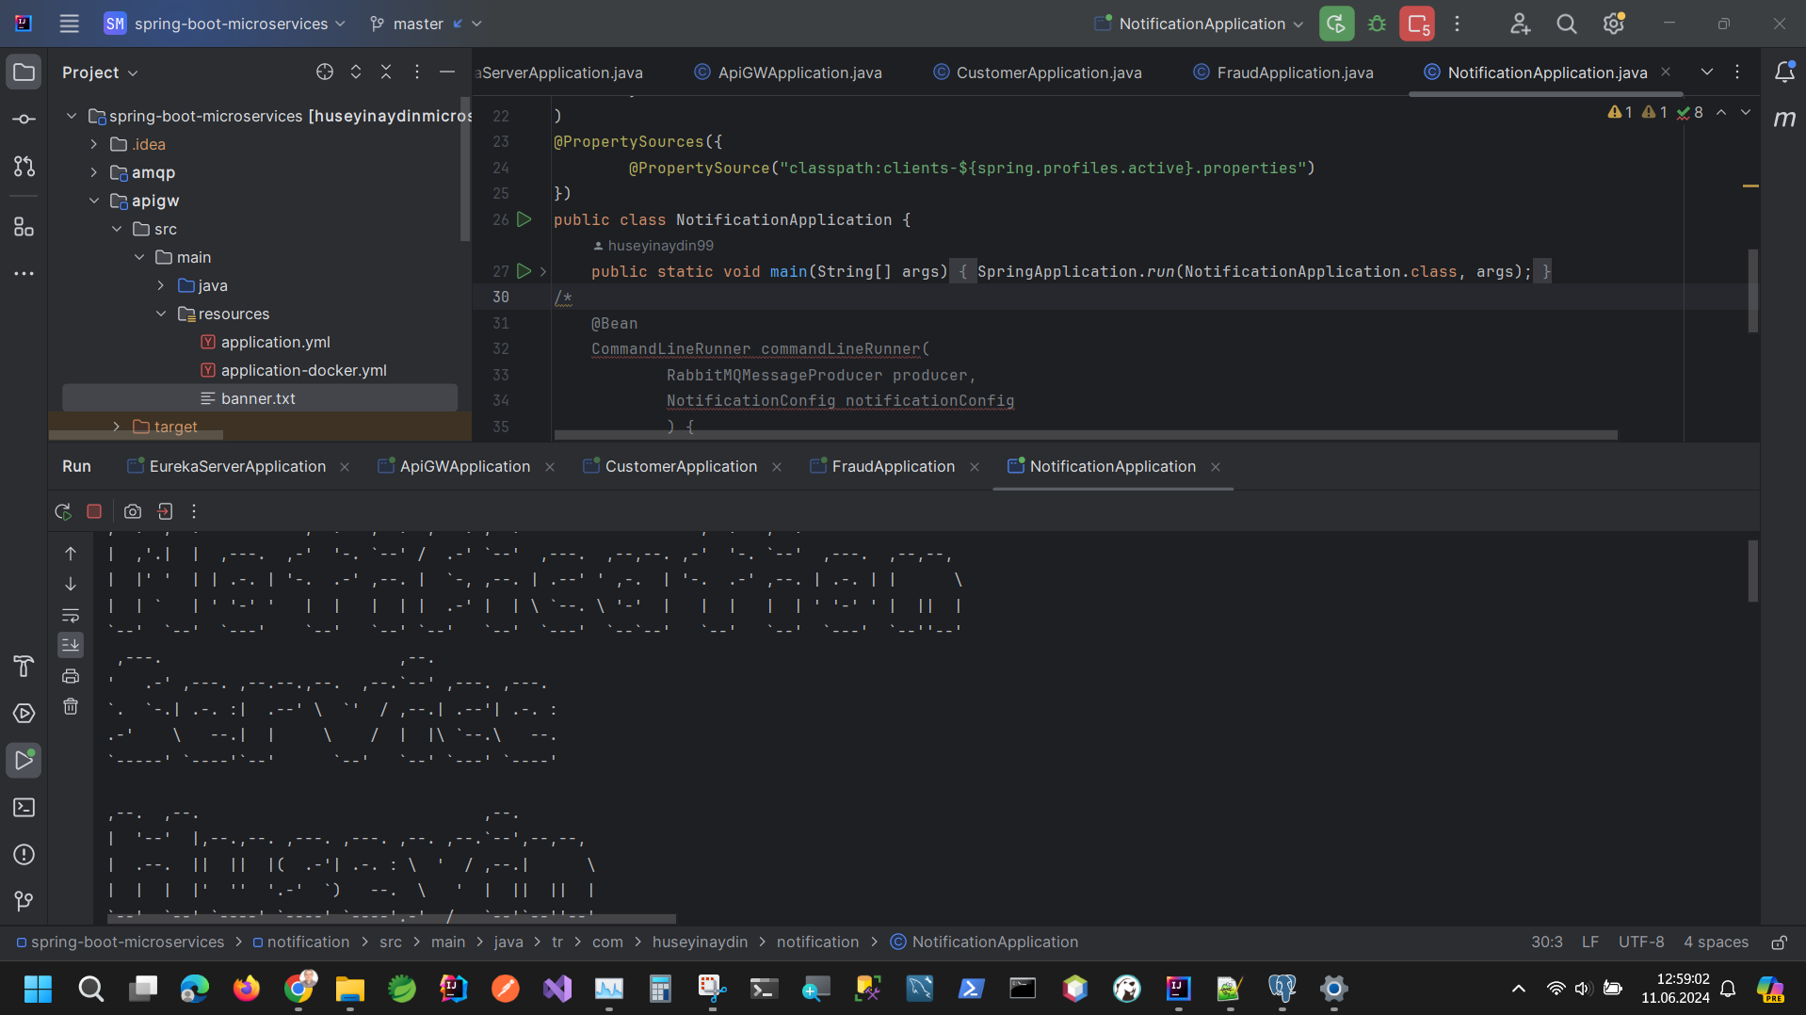Click editor vertical scrollbar

point(1753,291)
